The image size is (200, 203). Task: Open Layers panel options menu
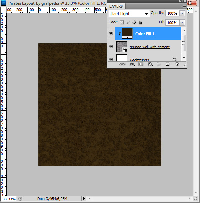tap(184, 6)
